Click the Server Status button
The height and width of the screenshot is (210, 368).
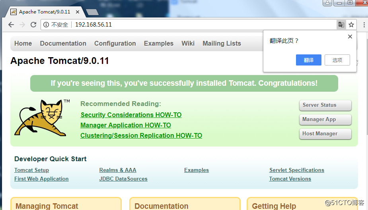pos(325,105)
